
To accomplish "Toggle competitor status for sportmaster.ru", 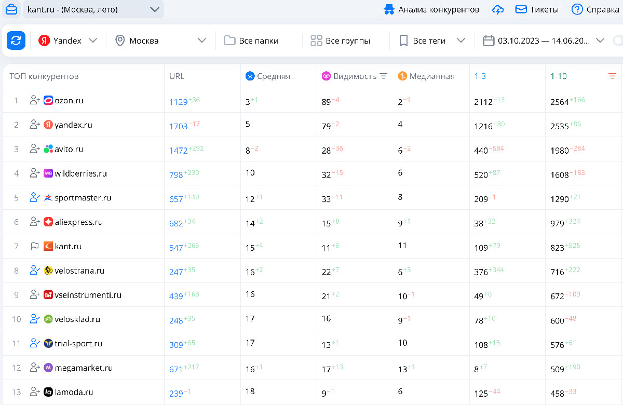I will [x=35, y=197].
